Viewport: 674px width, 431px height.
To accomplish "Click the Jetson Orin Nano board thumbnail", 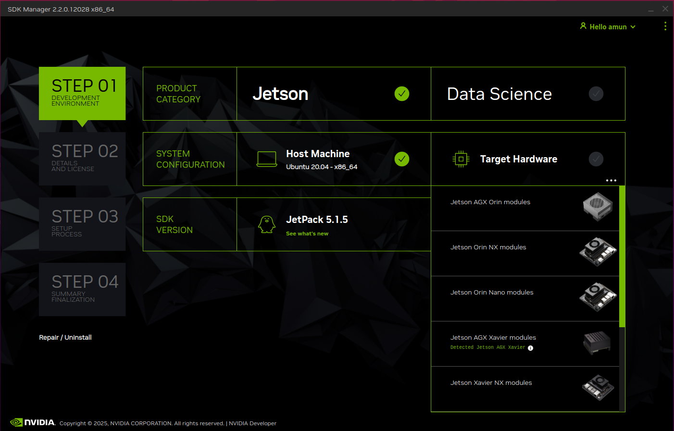I will (x=598, y=296).
